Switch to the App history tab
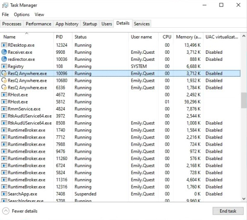The height and width of the screenshot is (220, 247). point(67,24)
